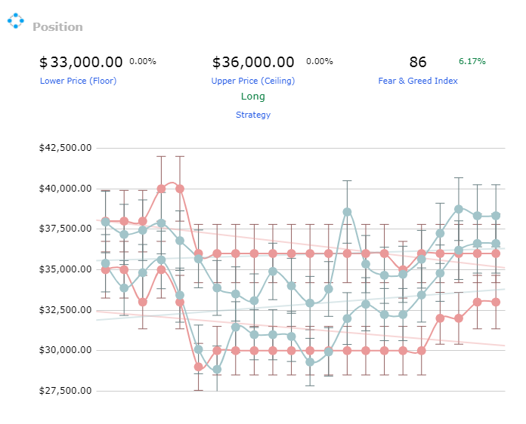Click the $35,000.00 axis label
This screenshot has width=526, height=424.
click(x=66, y=269)
